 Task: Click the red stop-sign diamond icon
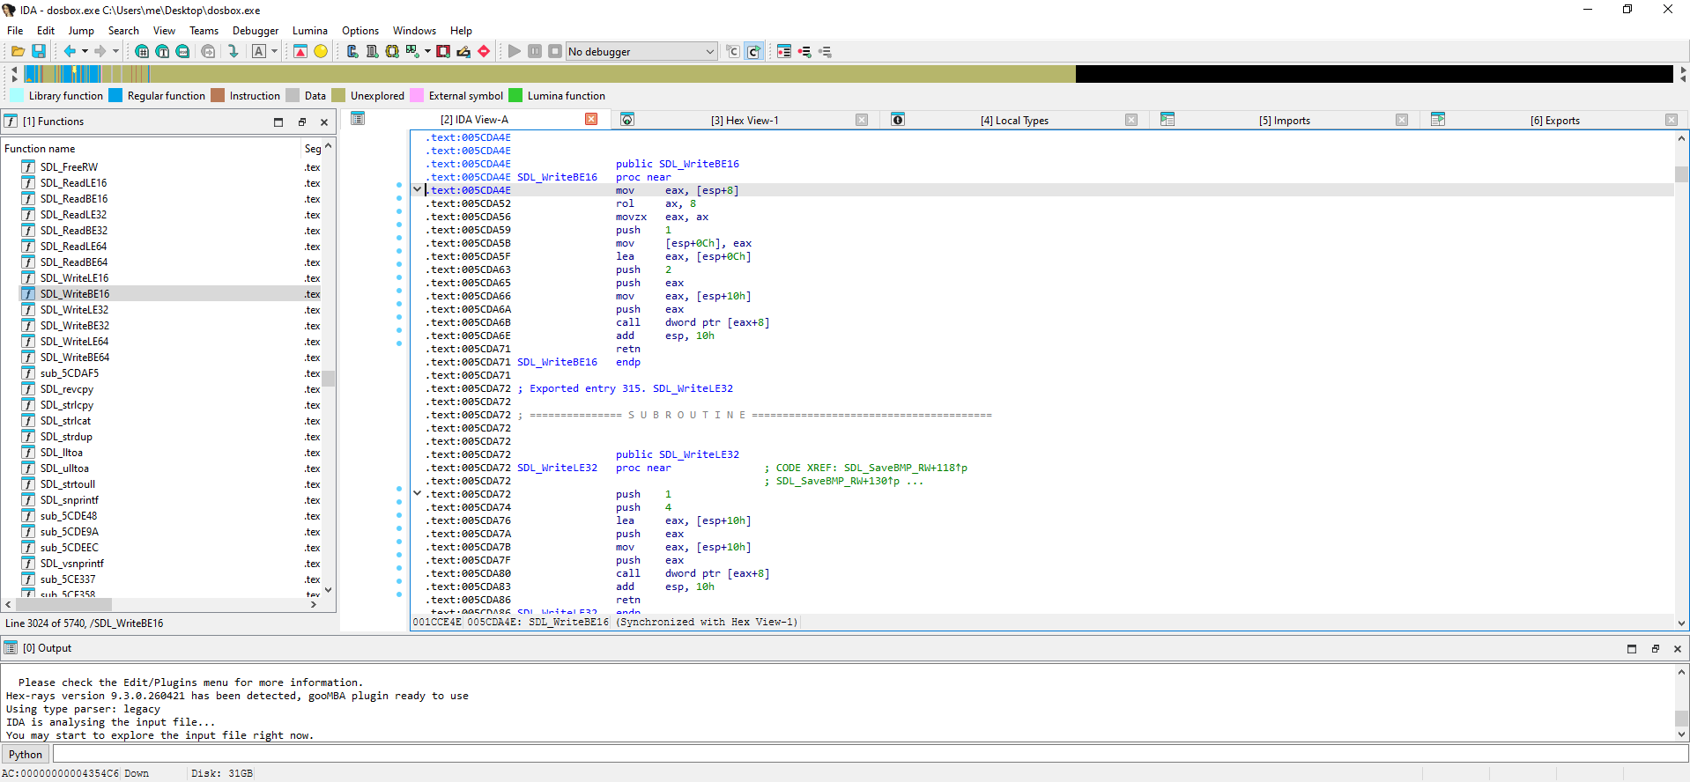[x=484, y=51]
